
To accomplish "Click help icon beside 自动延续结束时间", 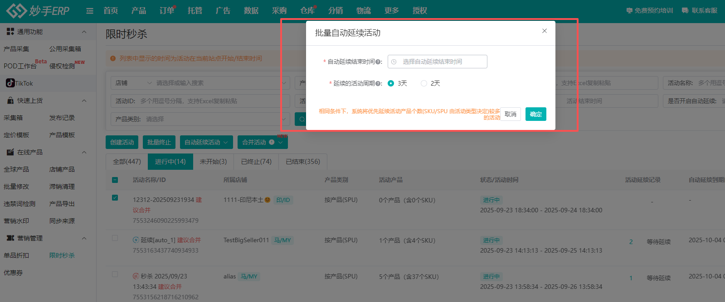I will coord(378,62).
